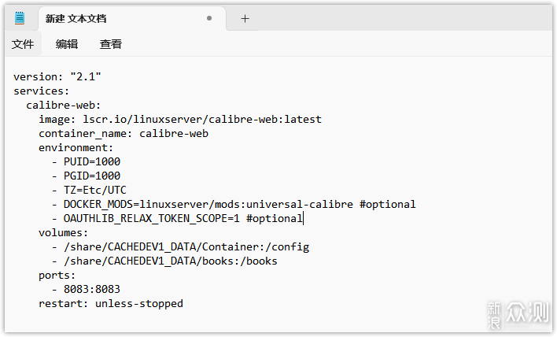Place cursor in the version "2.1" line
The image size is (557, 337).
pyautogui.click(x=57, y=76)
